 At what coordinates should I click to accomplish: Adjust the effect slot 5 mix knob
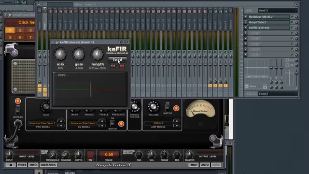point(296,39)
